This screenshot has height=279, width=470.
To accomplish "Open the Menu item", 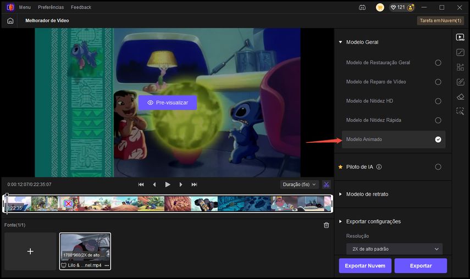I will [x=25, y=7].
